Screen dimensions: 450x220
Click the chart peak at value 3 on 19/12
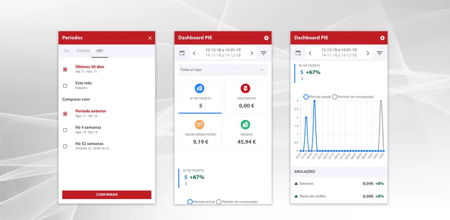pyautogui.click(x=315, y=101)
